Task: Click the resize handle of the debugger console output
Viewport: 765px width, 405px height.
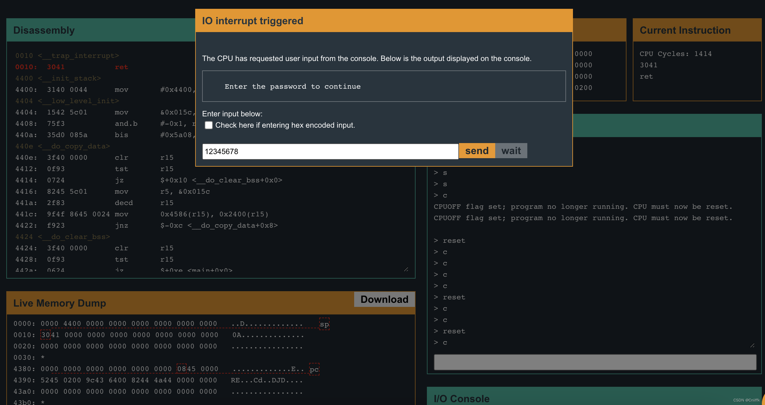Action: (x=752, y=345)
